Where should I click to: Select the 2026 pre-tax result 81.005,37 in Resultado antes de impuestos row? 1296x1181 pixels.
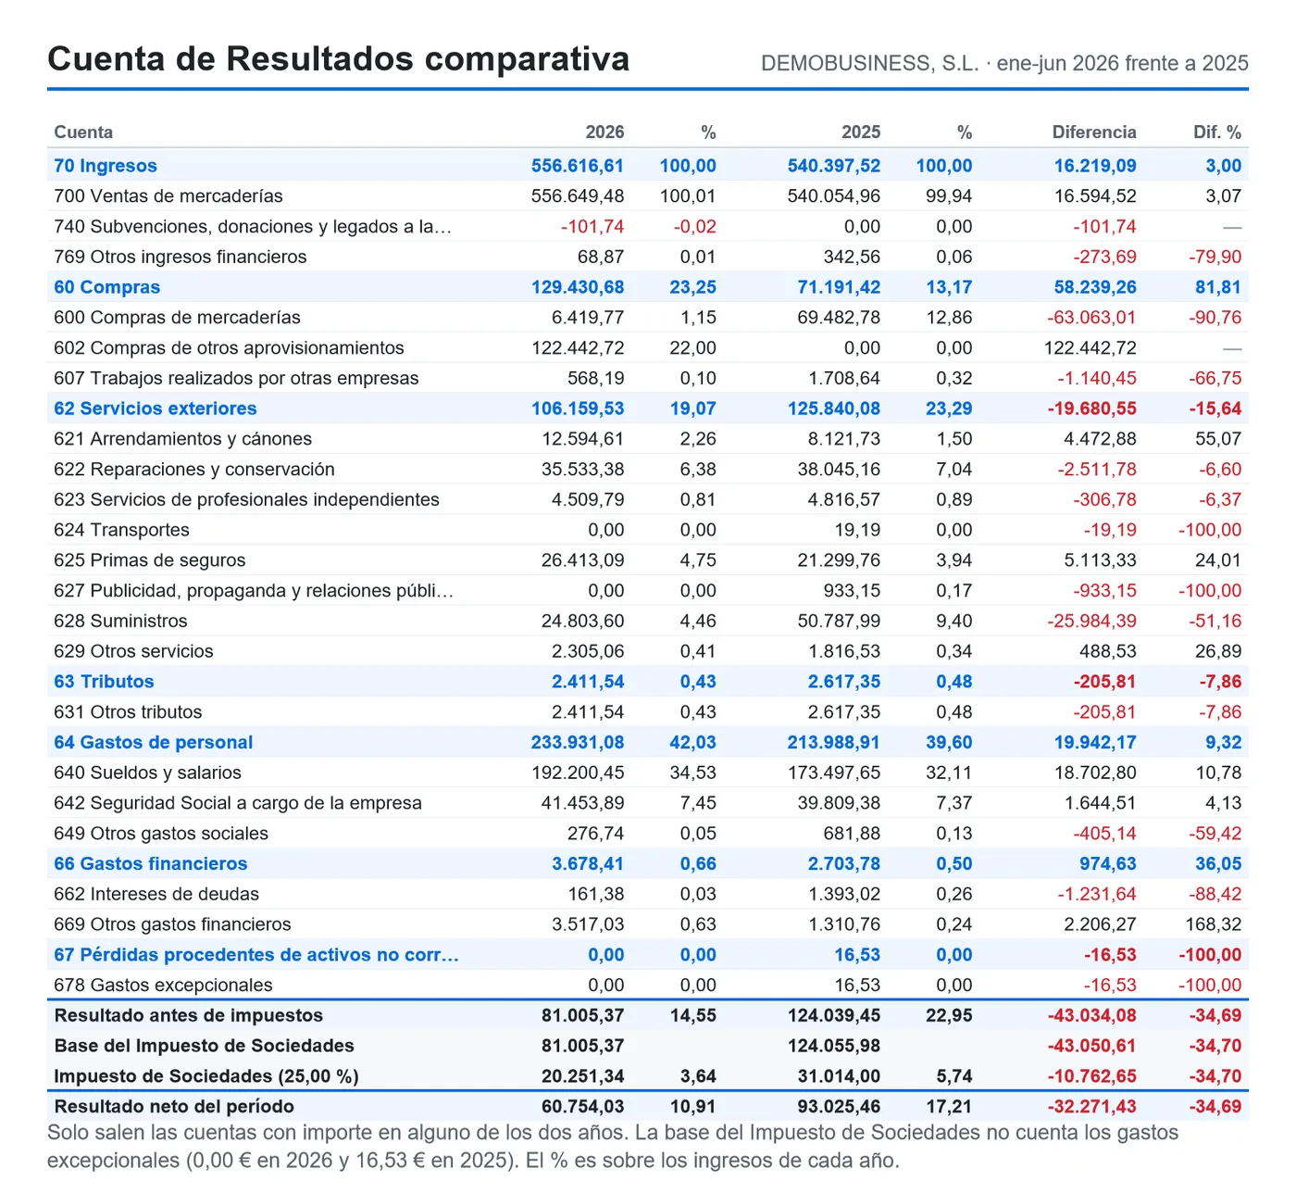(582, 1015)
